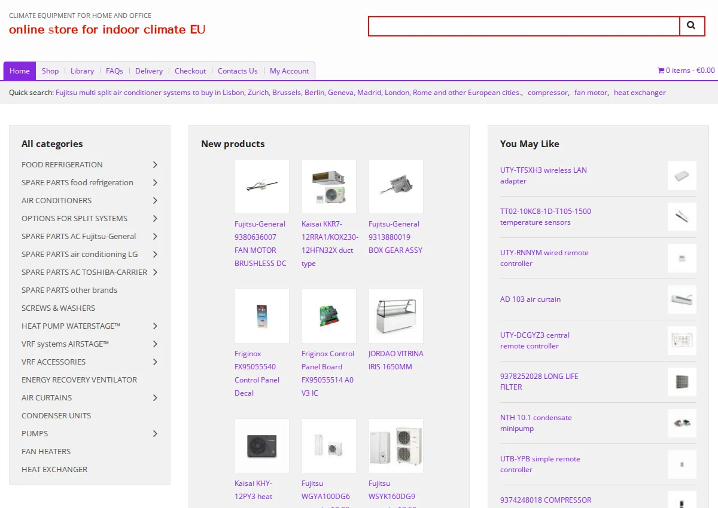Expand OPTIONS FOR SPLIT SYSTEMS chevron
This screenshot has height=508, width=718.
click(155, 218)
